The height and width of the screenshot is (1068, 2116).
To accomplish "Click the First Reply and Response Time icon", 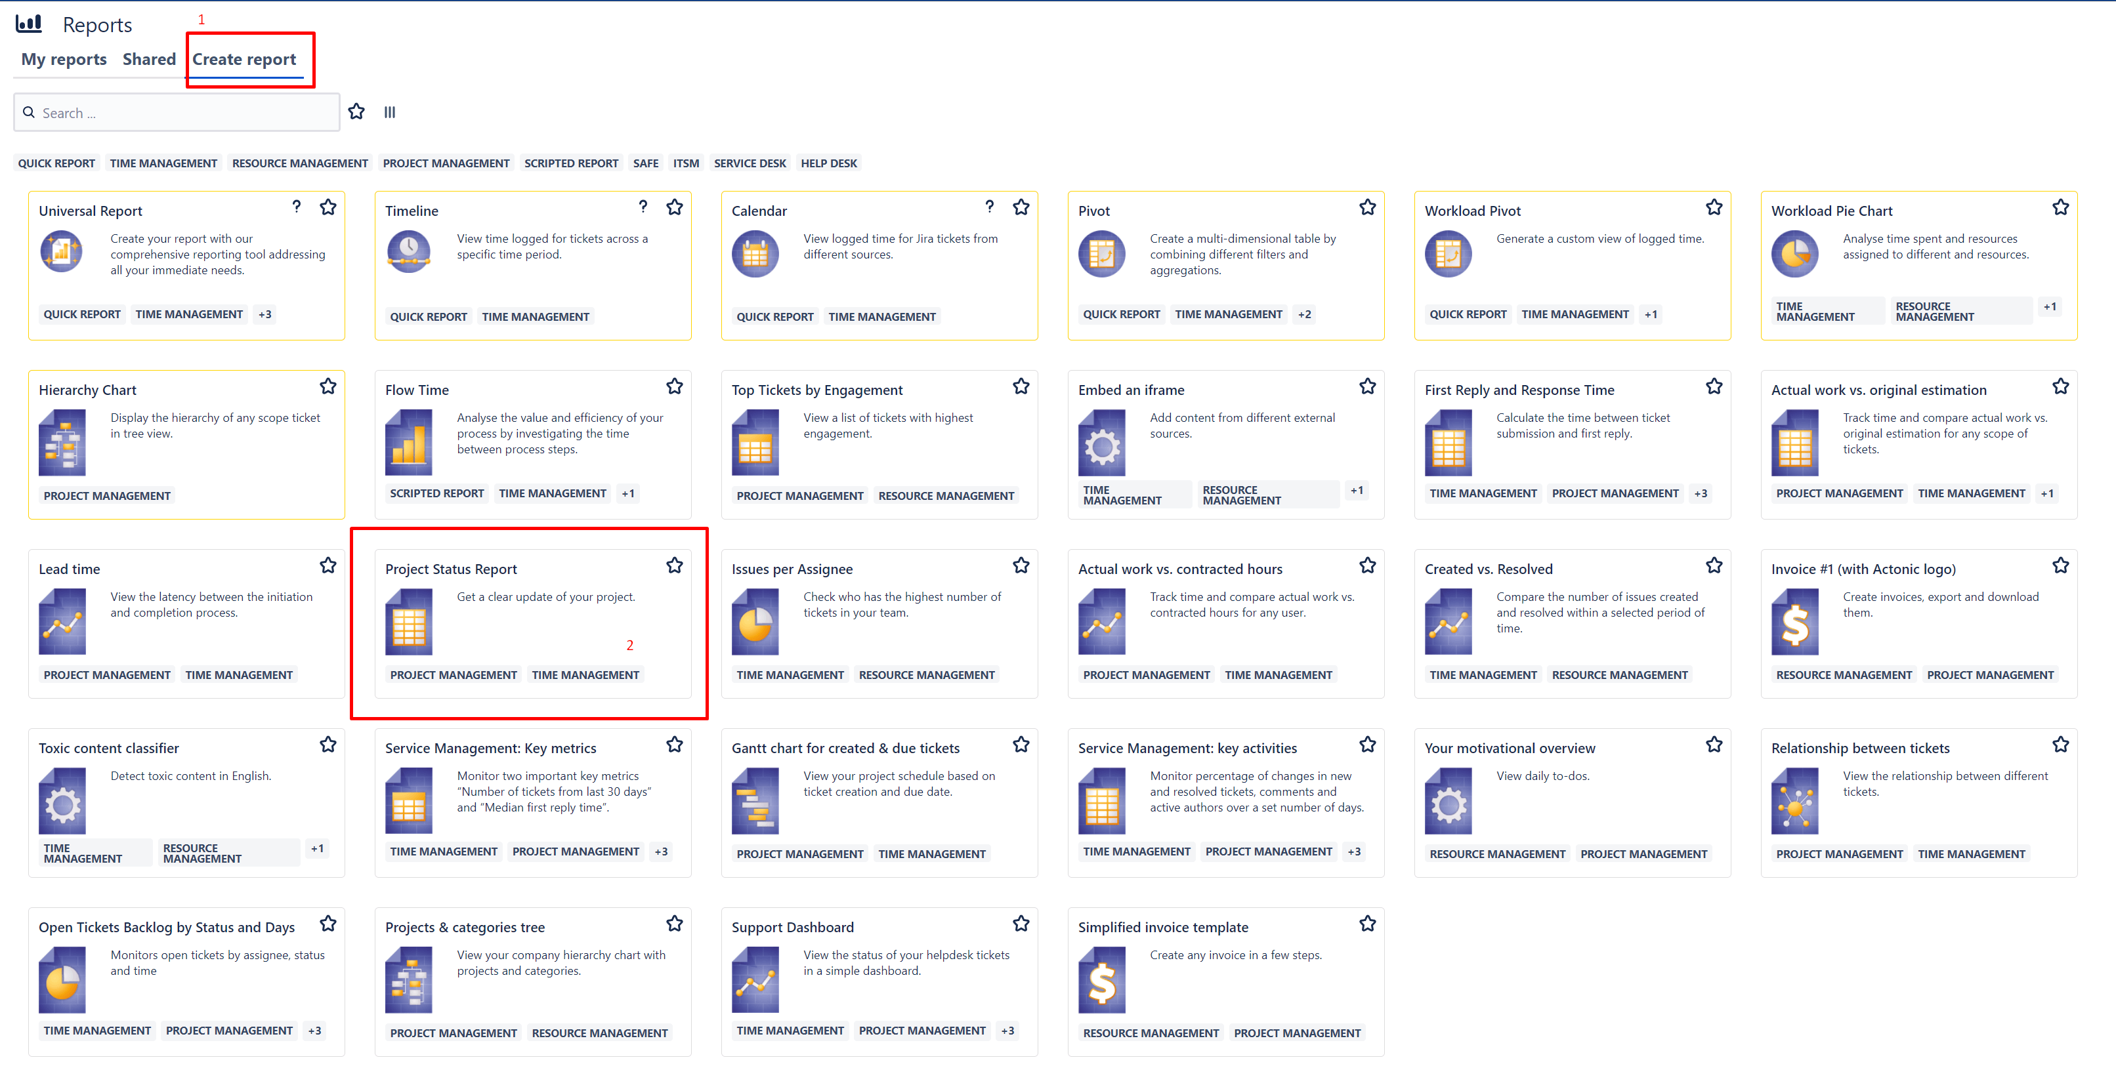I will click(x=1449, y=443).
